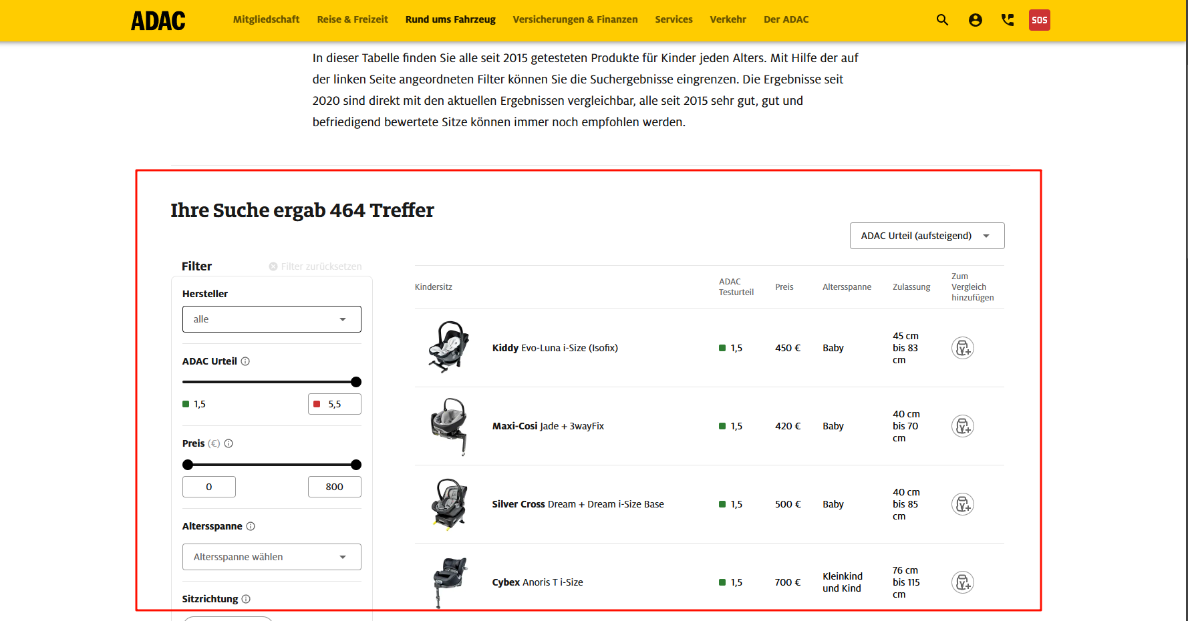
Task: Open Kiddy Evo-Luna i-Size (Isofix) result
Action: [x=555, y=348]
